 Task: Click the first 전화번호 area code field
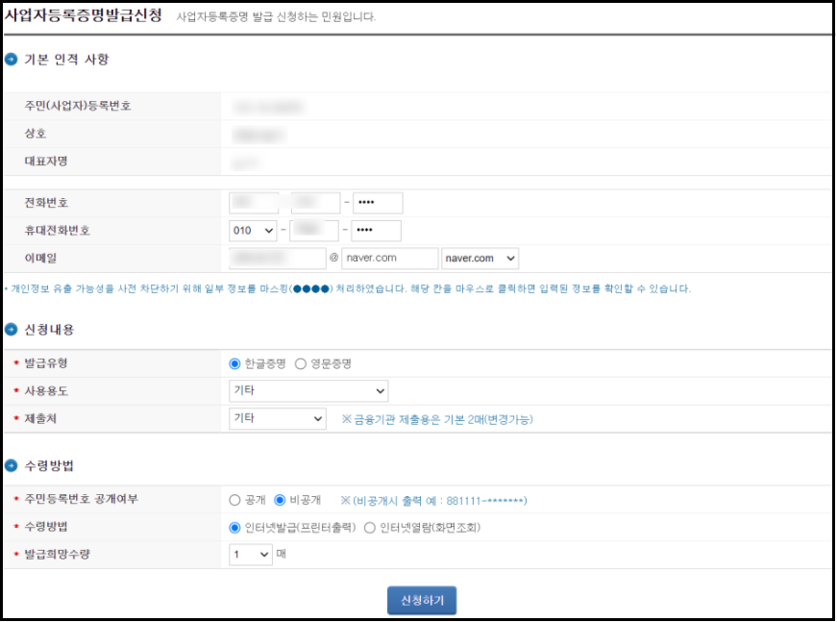point(254,203)
